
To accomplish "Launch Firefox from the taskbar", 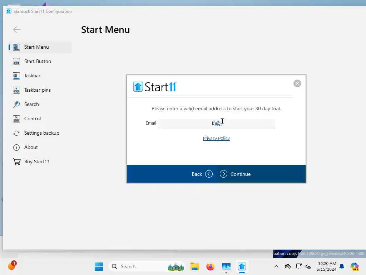I will 210,266.
